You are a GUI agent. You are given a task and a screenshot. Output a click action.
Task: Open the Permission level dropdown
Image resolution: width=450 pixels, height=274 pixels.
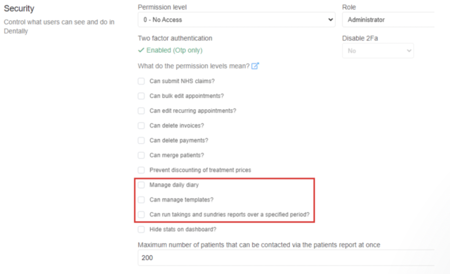click(x=236, y=20)
